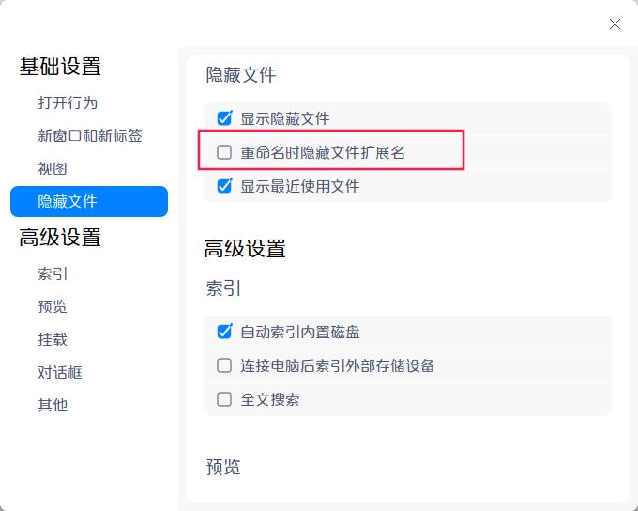The image size is (638, 511).
Task: Enable 重命名时隐藏文件扩展名 checkbox
Action: (x=224, y=152)
